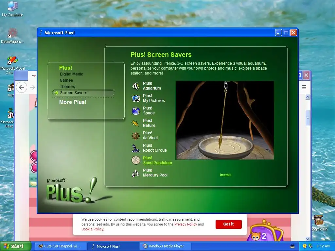Click the Install link
The width and height of the screenshot is (335, 251).
pos(225,175)
